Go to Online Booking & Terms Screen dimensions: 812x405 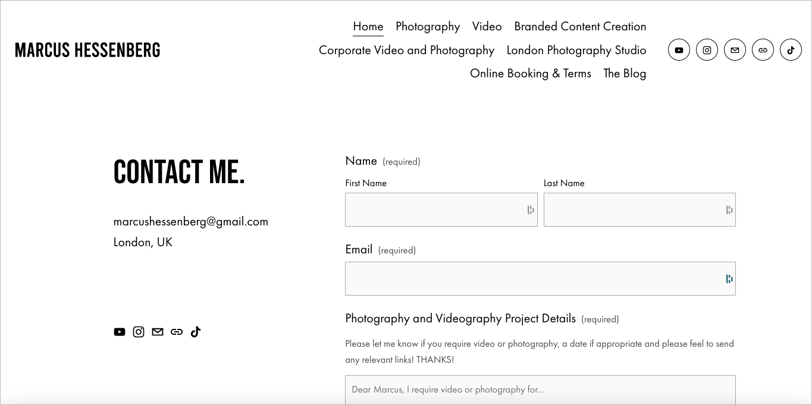(x=531, y=73)
